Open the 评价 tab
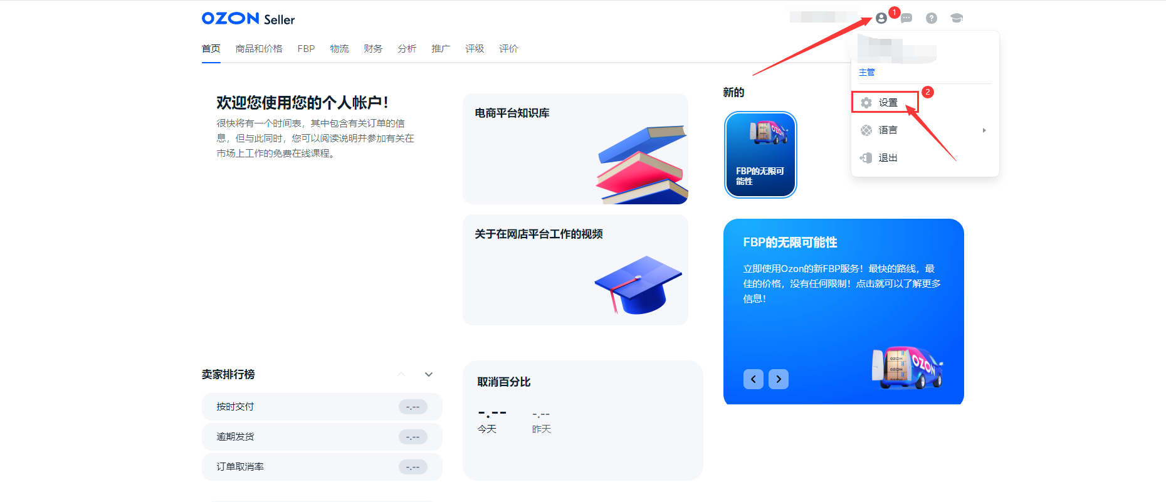1166x502 pixels. click(x=508, y=48)
